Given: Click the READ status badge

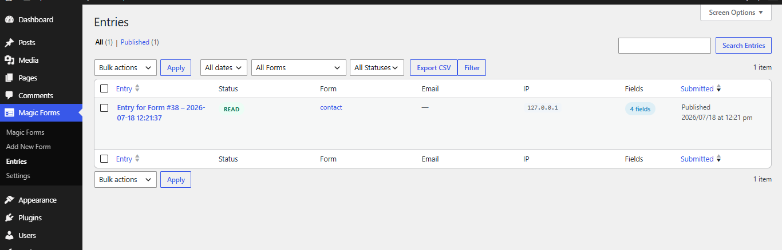Looking at the screenshot, I should point(231,109).
